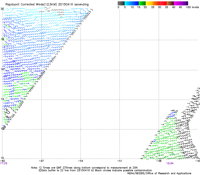This screenshot has height=175, width=200.
Task: Click the '16' latitude axis label
Action: [x=2, y=69]
